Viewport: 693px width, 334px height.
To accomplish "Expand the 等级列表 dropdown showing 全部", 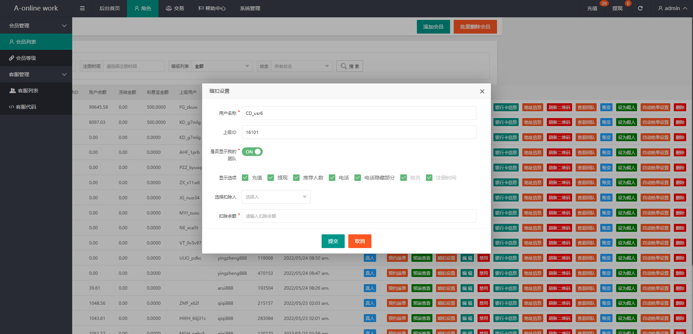I will 222,66.
